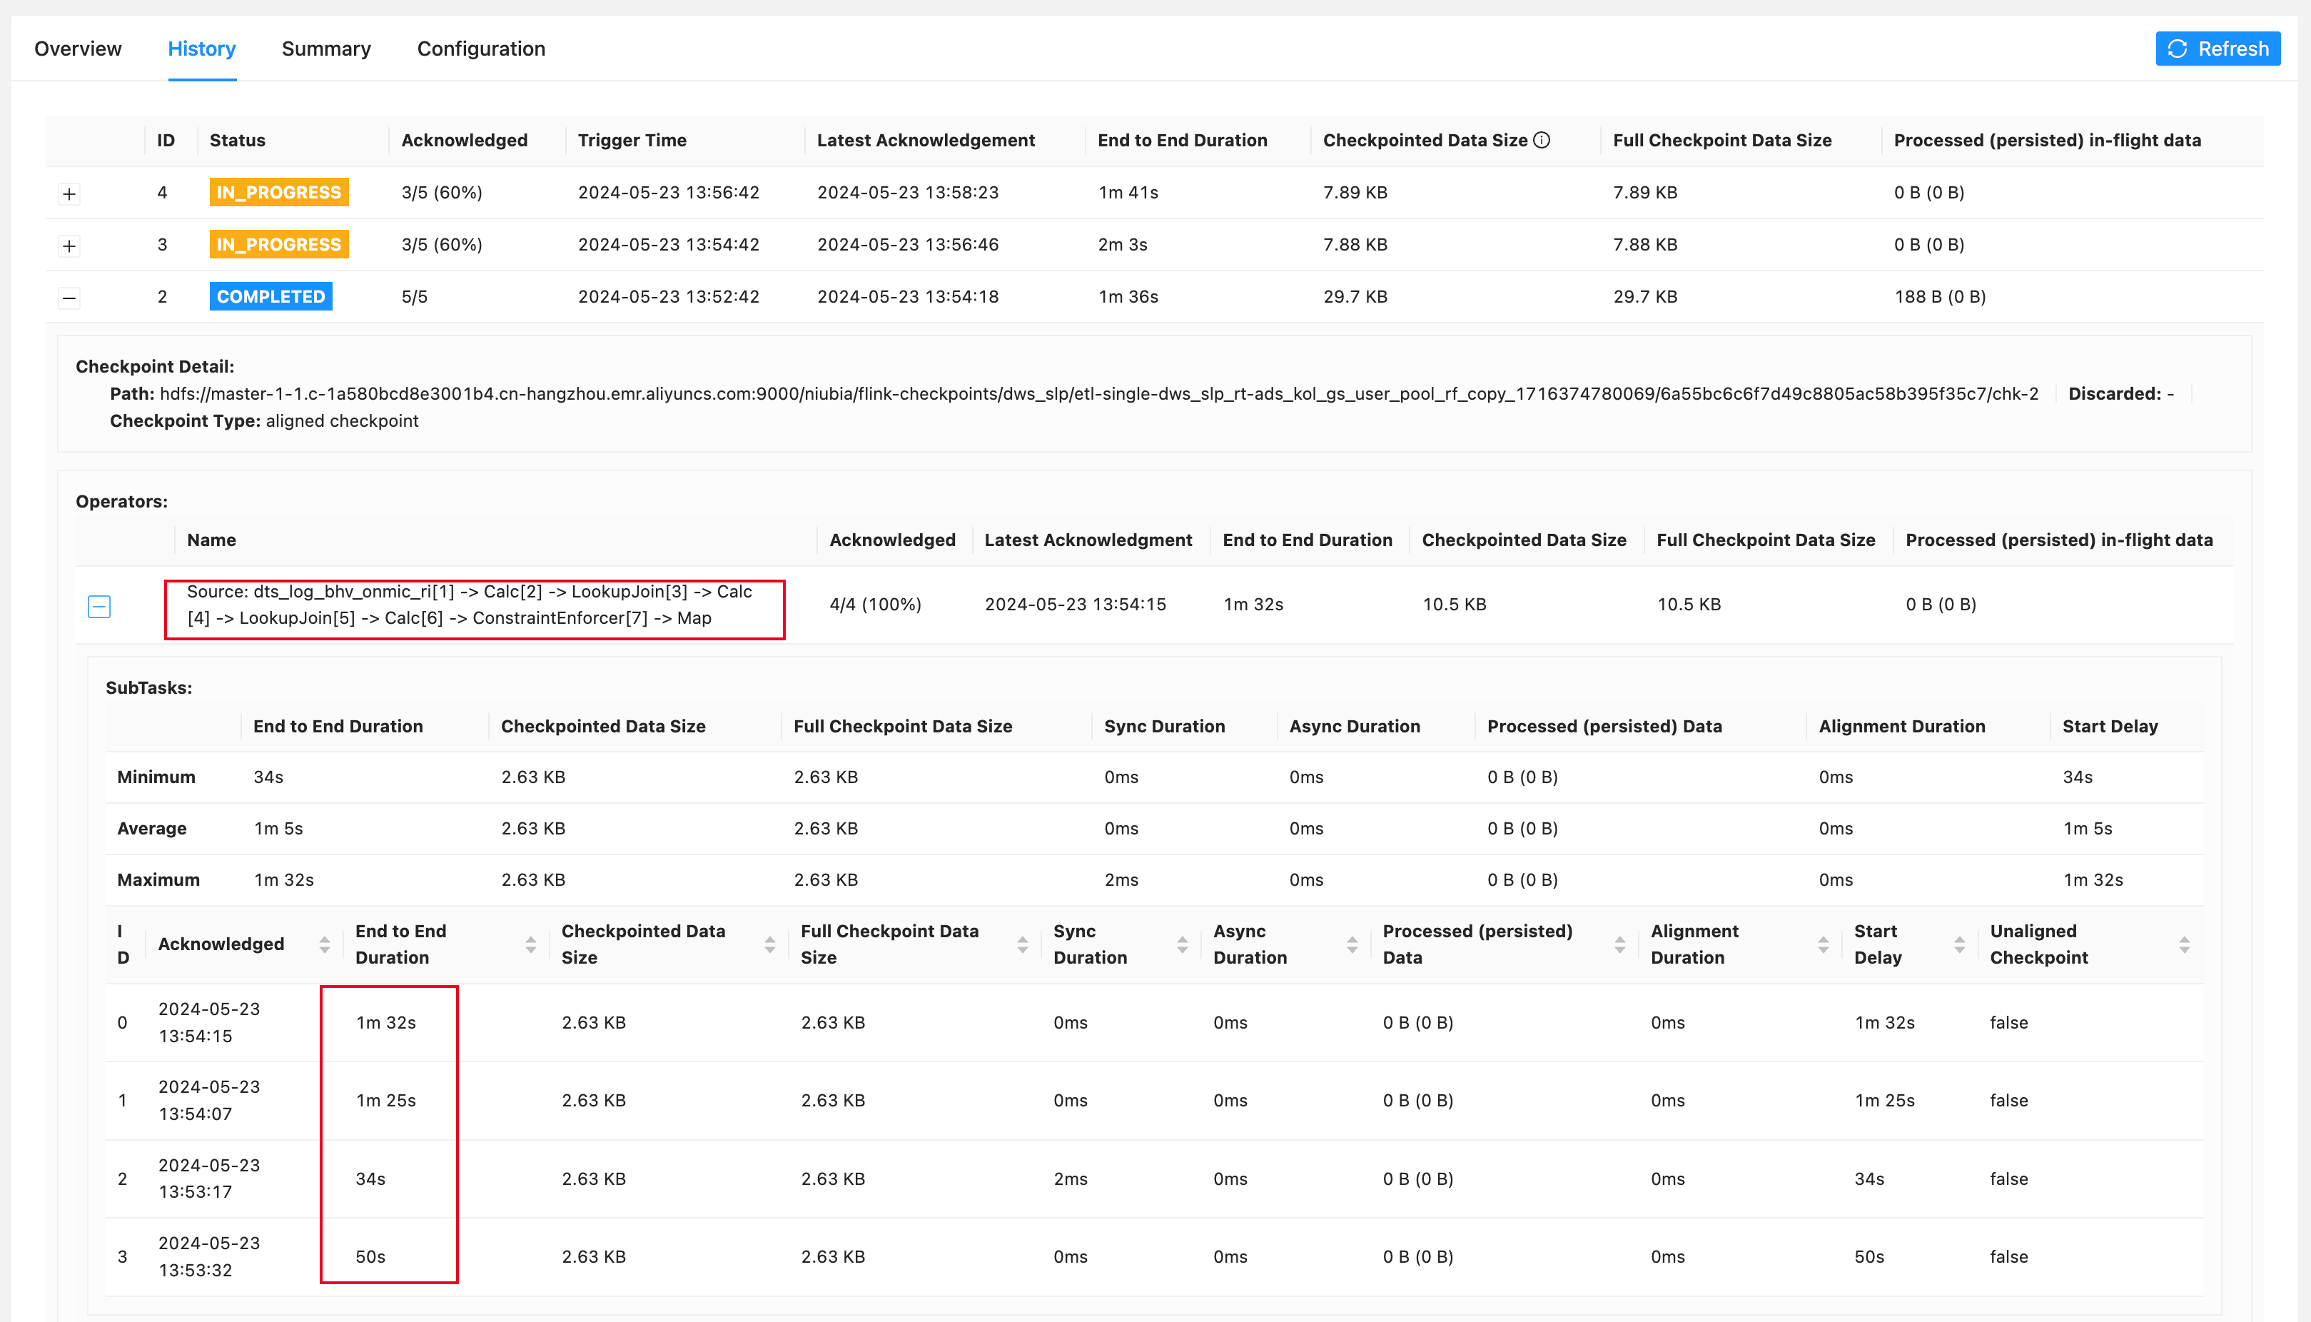Click subtask 2's 2ms Sync Duration
Image resolution: width=2311 pixels, height=1322 pixels.
[1070, 1179]
